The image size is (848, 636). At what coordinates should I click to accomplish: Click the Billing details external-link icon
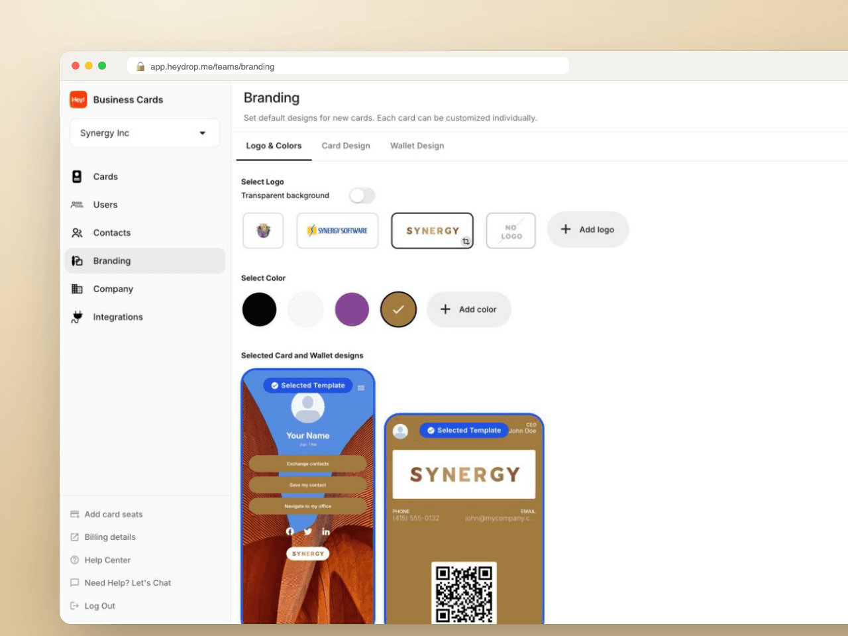75,537
